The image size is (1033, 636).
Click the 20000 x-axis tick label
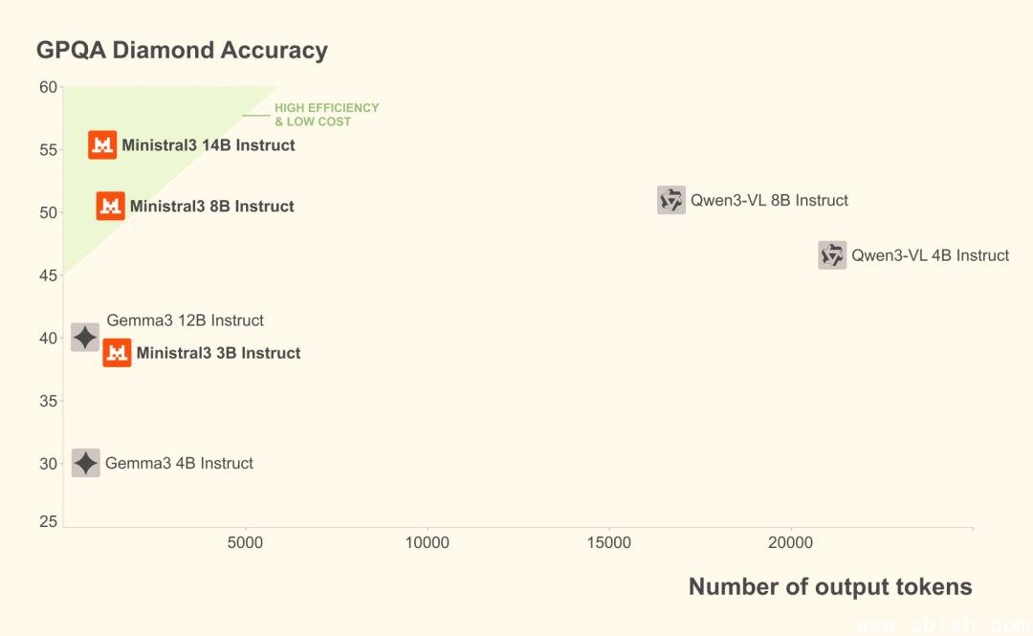[791, 543]
